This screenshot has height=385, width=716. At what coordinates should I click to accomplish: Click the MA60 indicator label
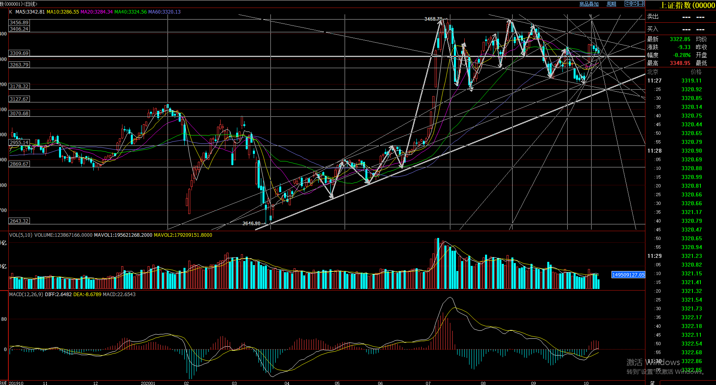tap(164, 12)
